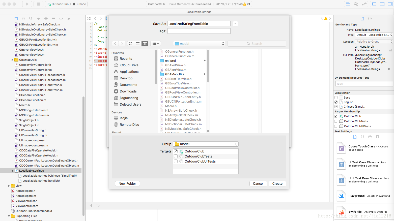Show the Version editor
The width and height of the screenshot is (394, 221).
pyautogui.click(x=364, y=4)
